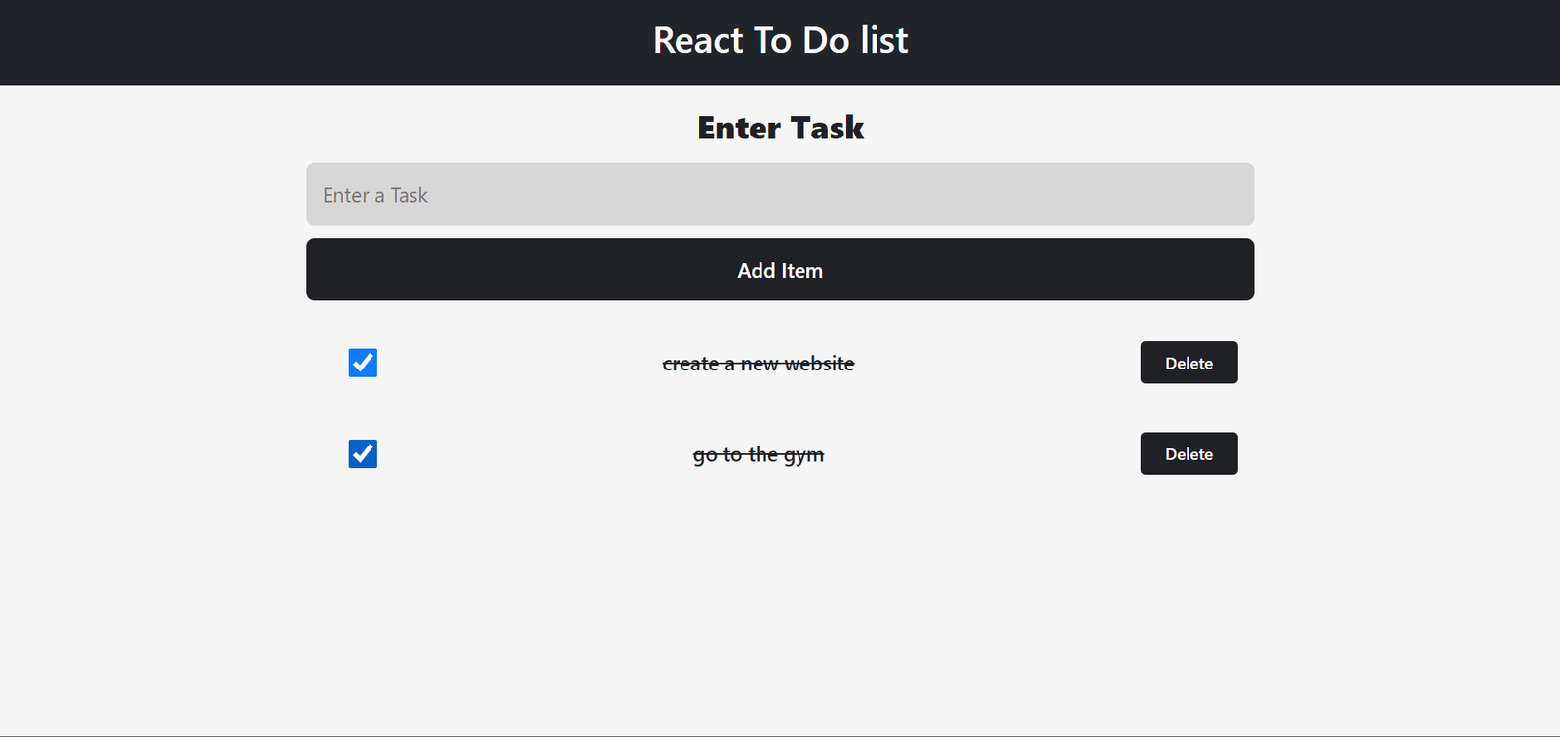This screenshot has width=1560, height=737.
Task: Remove the first to-do item with Delete
Action: (1189, 363)
